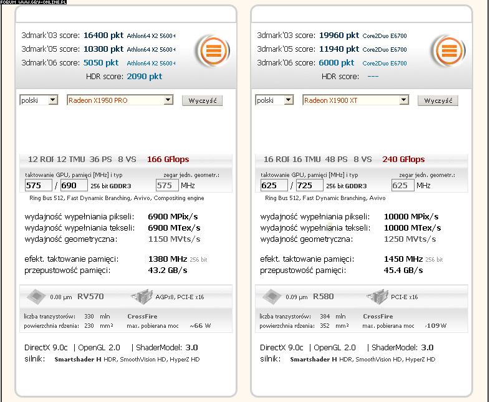490x402 pixels.
Task: Click the RV570 chip icon
Action: pos(36,297)
